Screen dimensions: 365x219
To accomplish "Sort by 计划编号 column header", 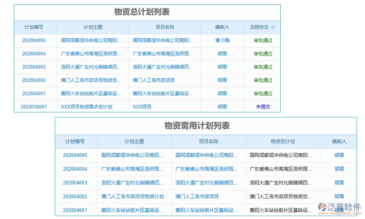I will click(x=35, y=27).
